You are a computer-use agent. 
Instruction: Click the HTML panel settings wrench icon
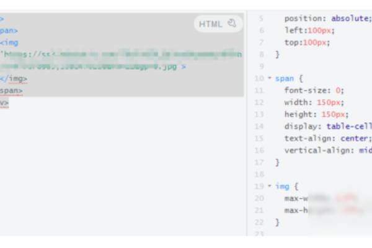click(232, 24)
